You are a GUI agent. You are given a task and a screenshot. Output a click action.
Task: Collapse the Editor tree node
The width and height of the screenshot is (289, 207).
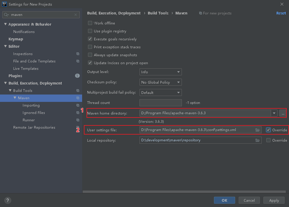[x=5, y=46]
